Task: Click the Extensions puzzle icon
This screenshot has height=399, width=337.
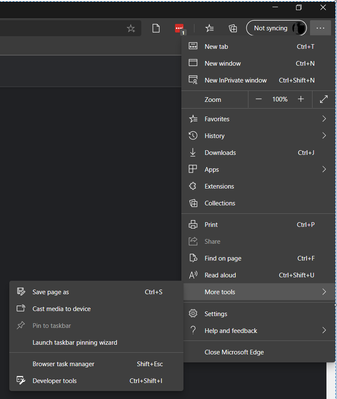Action: pos(193,186)
